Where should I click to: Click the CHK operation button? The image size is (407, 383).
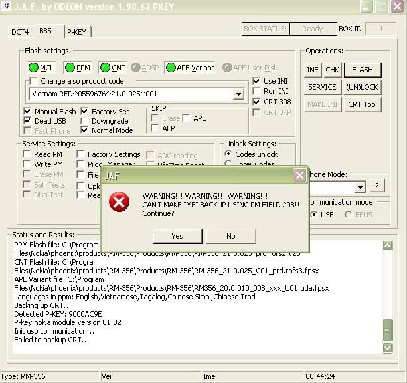pos(332,70)
